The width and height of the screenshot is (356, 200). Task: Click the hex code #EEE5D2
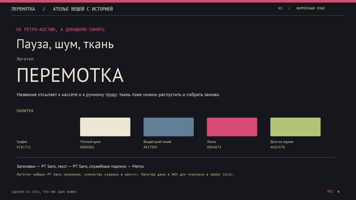coord(87,147)
